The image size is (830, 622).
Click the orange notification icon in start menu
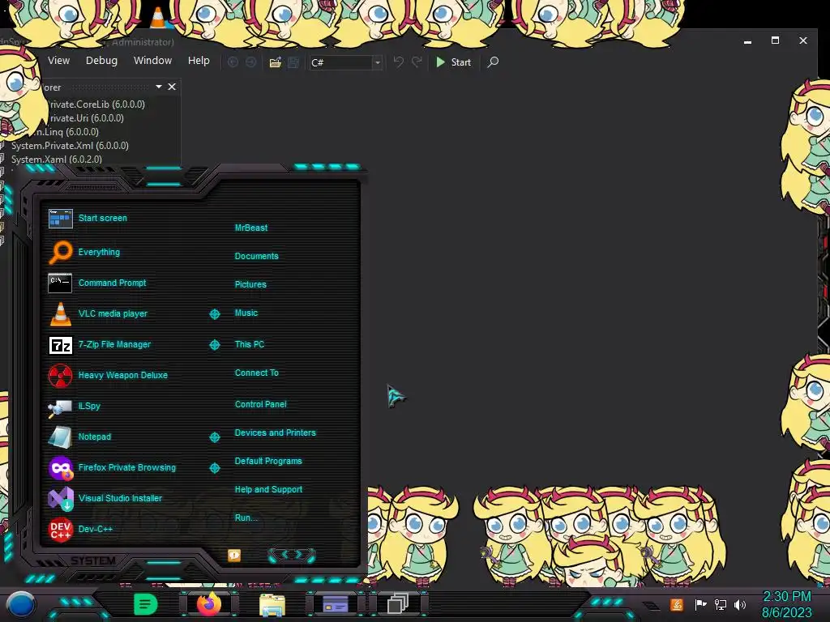point(234,556)
